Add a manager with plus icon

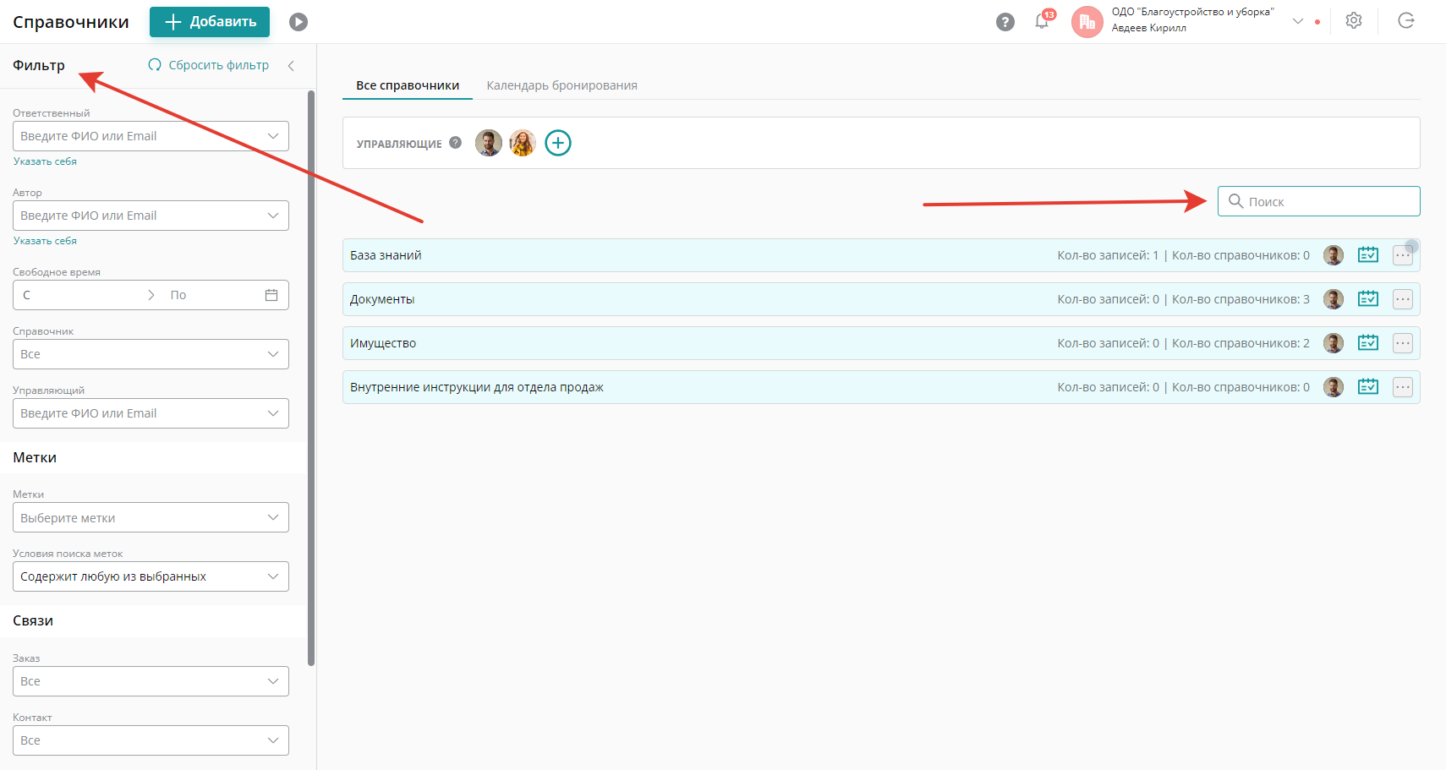coord(558,143)
